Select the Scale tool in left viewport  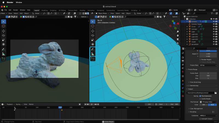point(4,40)
